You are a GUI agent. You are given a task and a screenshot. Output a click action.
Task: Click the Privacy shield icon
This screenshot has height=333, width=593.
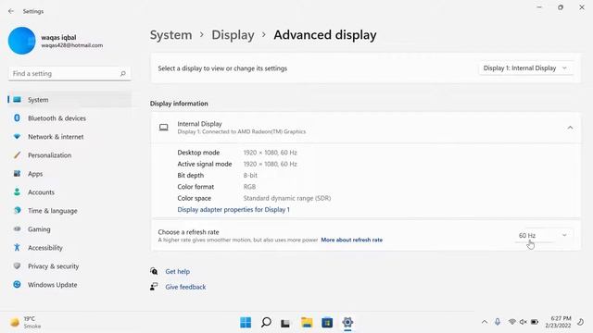pos(17,265)
